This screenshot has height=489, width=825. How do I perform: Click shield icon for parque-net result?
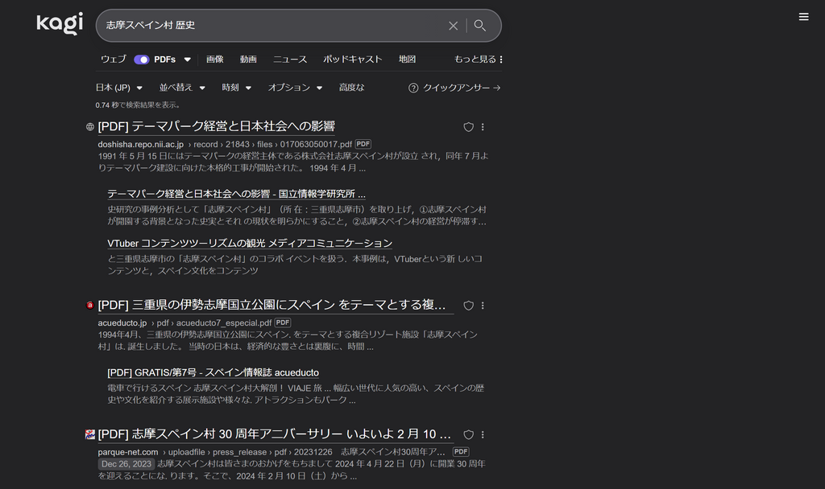pos(468,434)
